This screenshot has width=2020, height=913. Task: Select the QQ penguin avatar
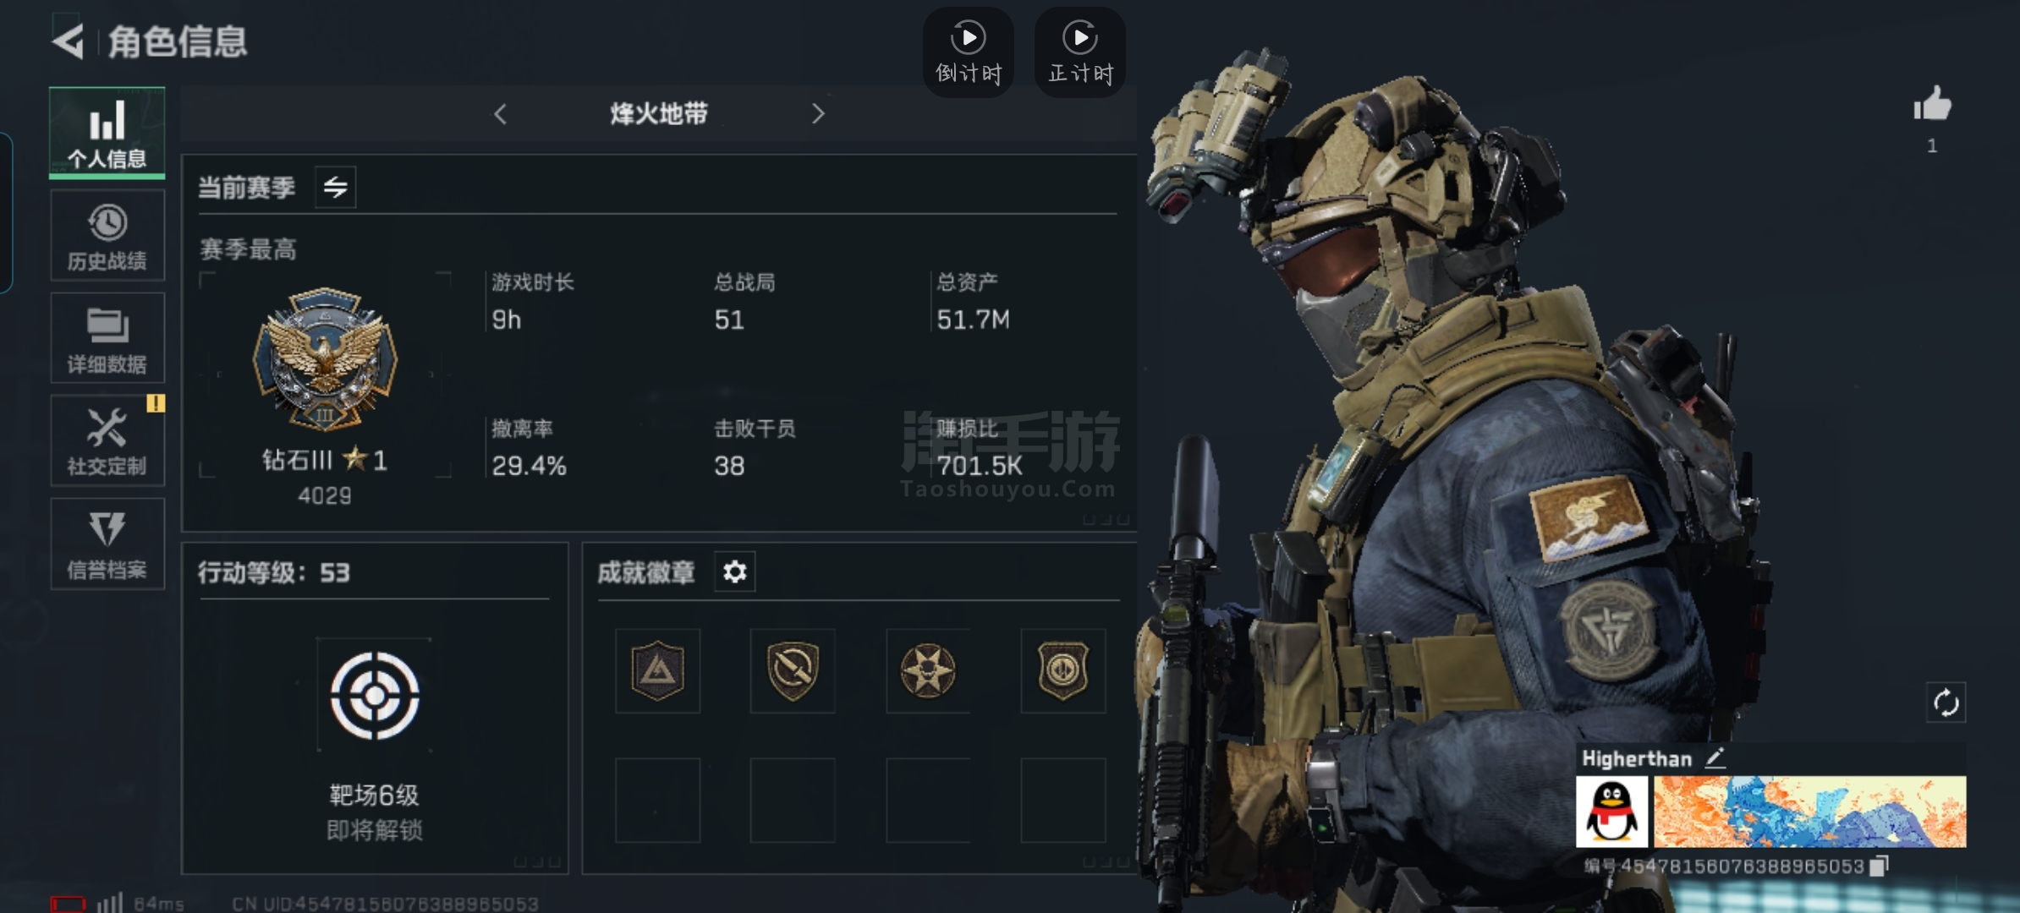1612,812
